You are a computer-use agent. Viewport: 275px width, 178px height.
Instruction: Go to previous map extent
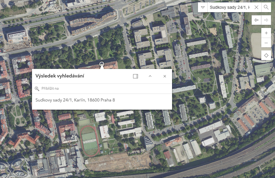pyautogui.click(x=256, y=20)
